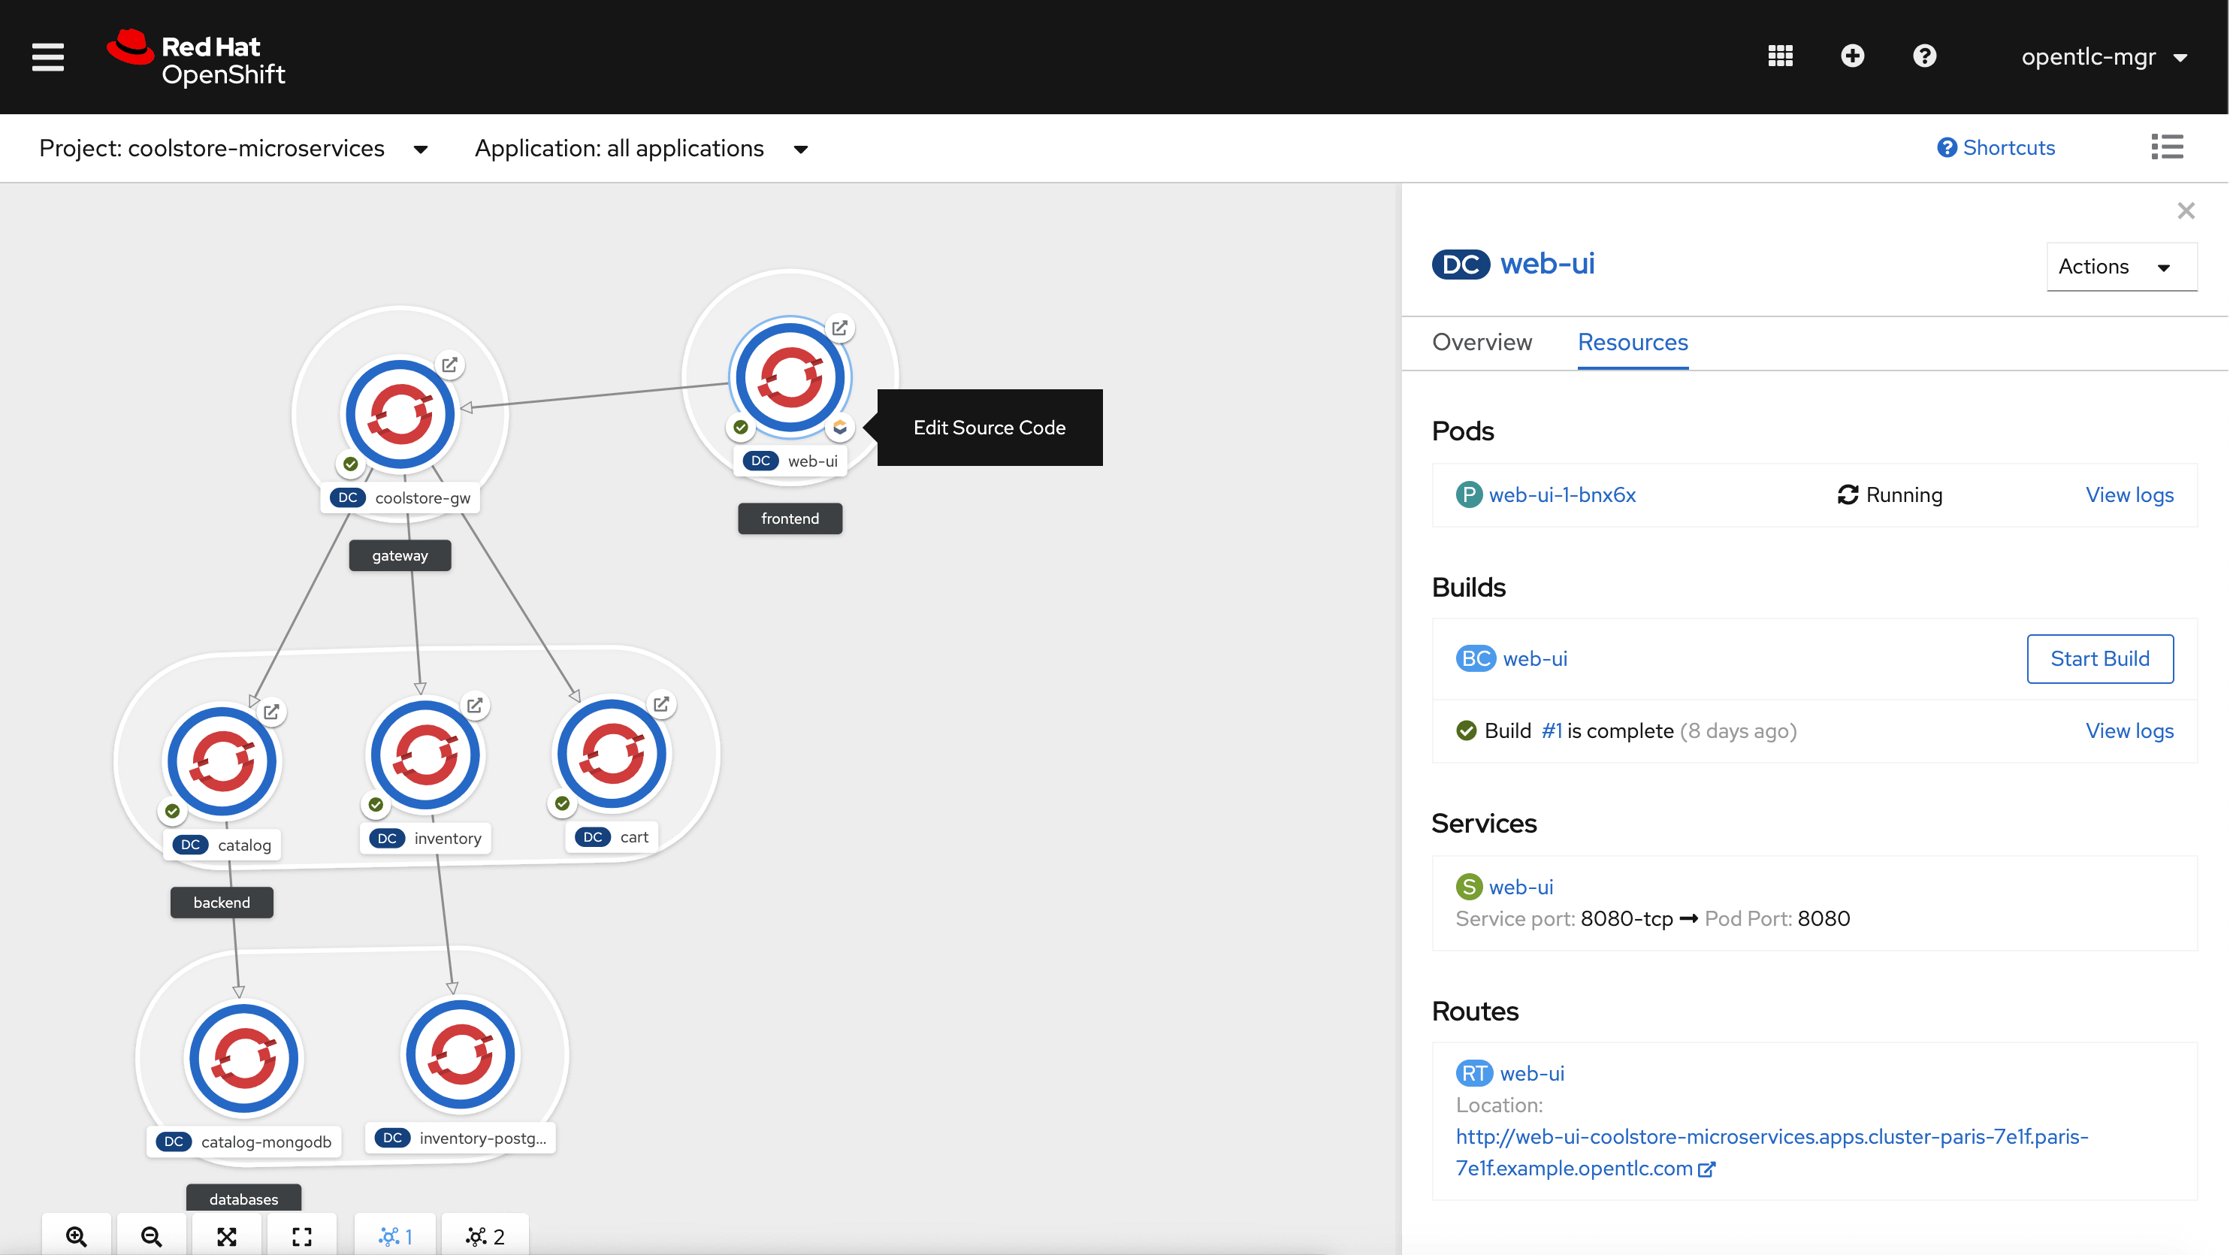Image resolution: width=2230 pixels, height=1255 pixels.
Task: Switch to the Overview tab
Action: coord(1481,342)
